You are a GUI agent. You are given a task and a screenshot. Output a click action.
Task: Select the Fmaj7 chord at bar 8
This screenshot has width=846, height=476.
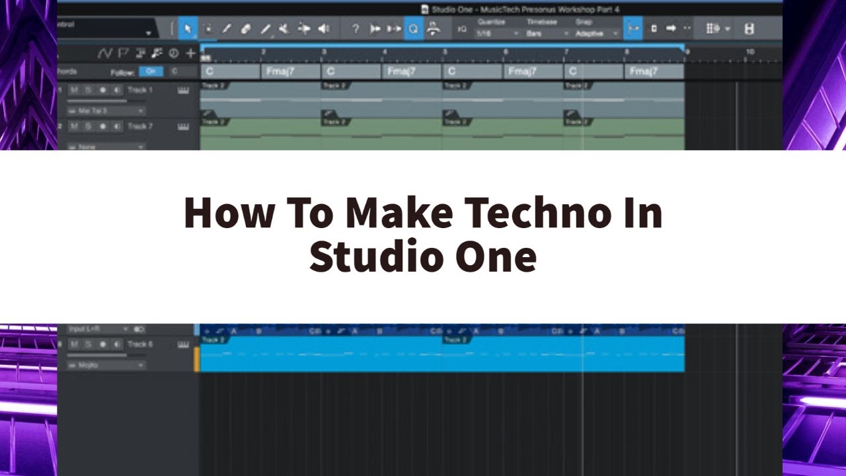(x=654, y=71)
